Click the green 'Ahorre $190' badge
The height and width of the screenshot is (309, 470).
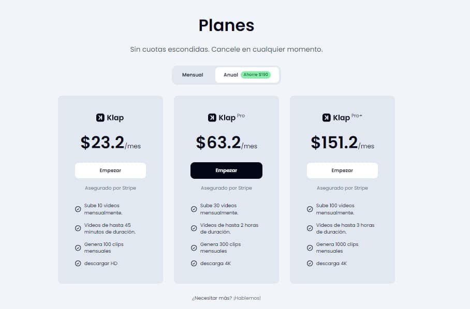point(256,74)
